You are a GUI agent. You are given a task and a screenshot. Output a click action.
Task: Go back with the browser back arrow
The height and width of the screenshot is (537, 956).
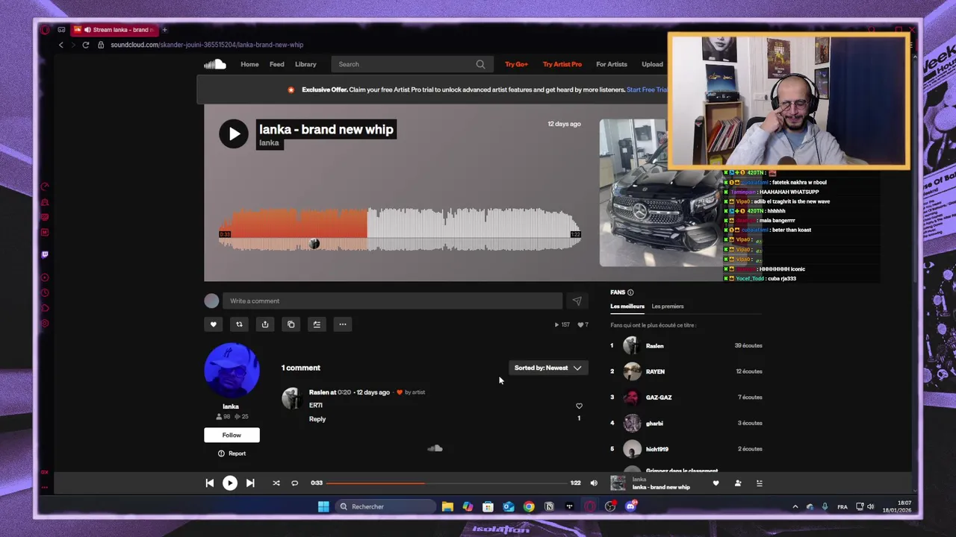click(x=61, y=45)
